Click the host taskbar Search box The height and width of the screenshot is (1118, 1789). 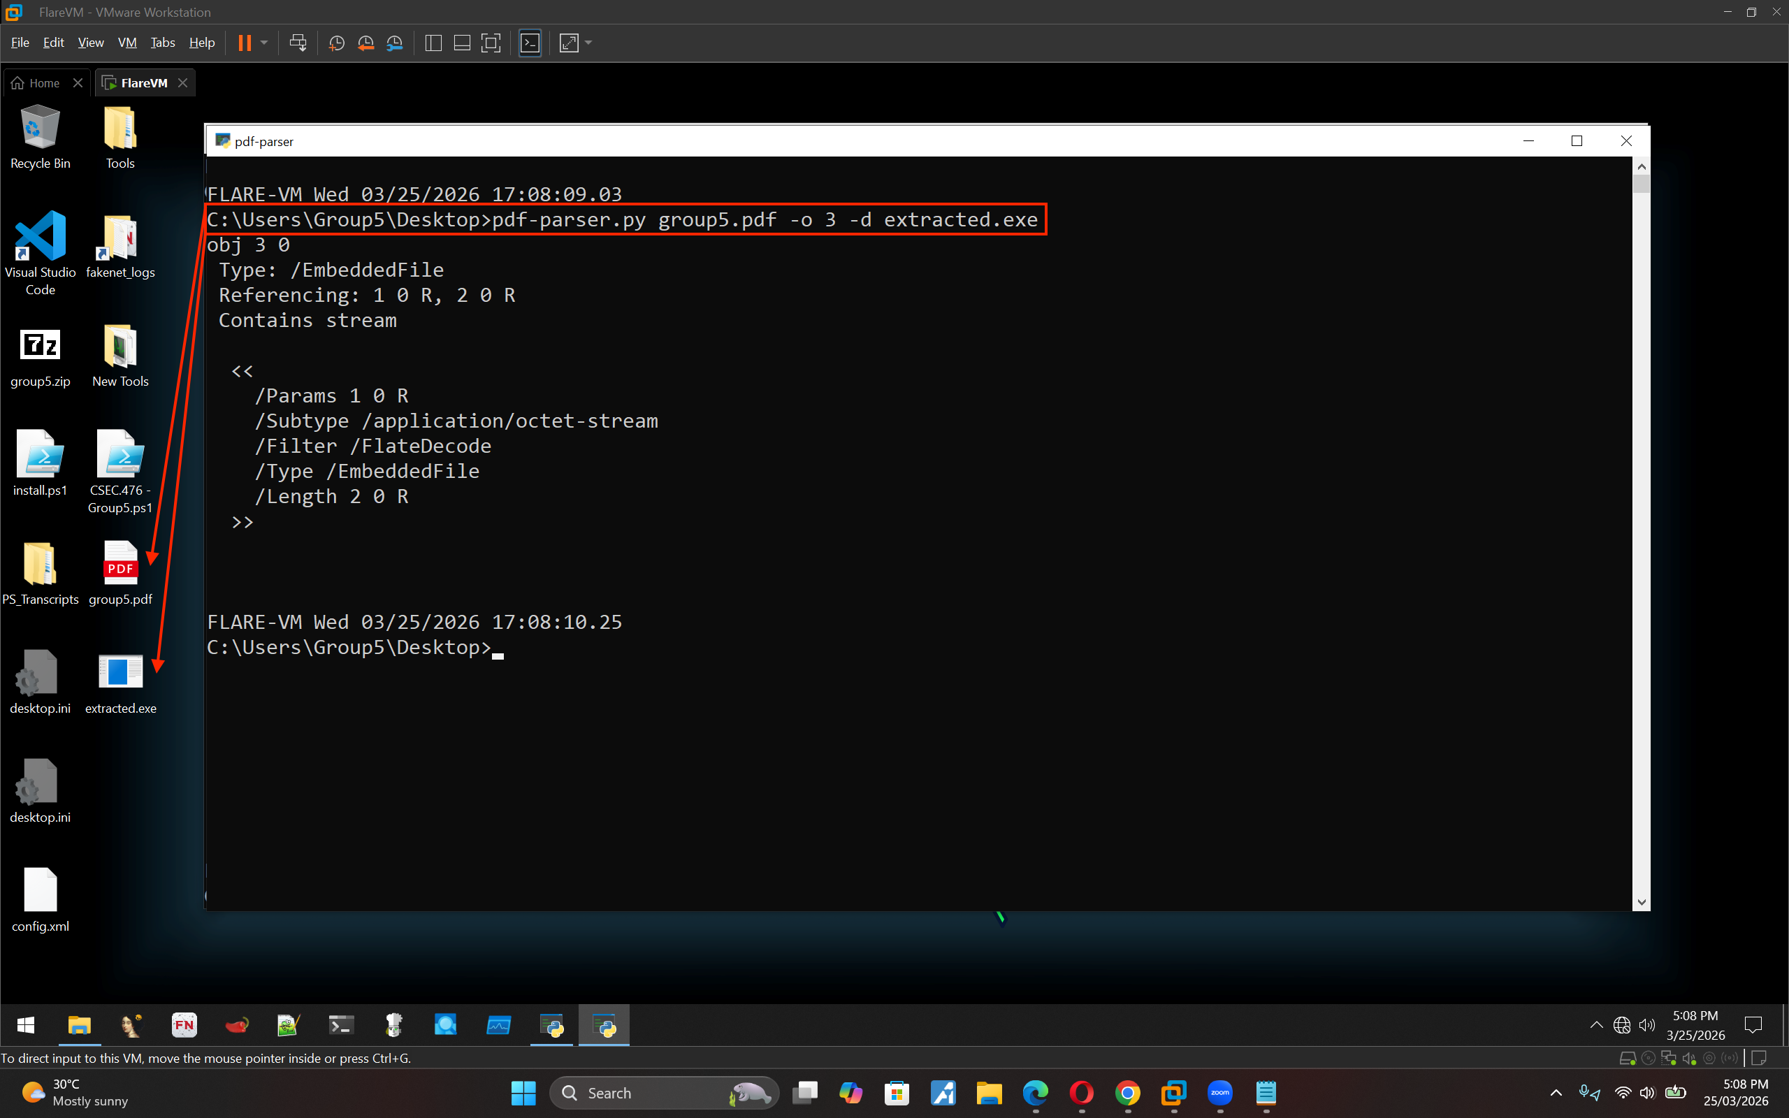tap(663, 1093)
